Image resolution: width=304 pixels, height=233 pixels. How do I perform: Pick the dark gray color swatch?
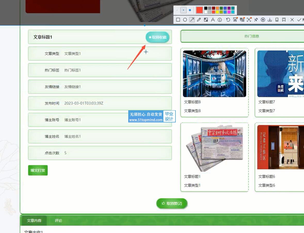[210, 8]
